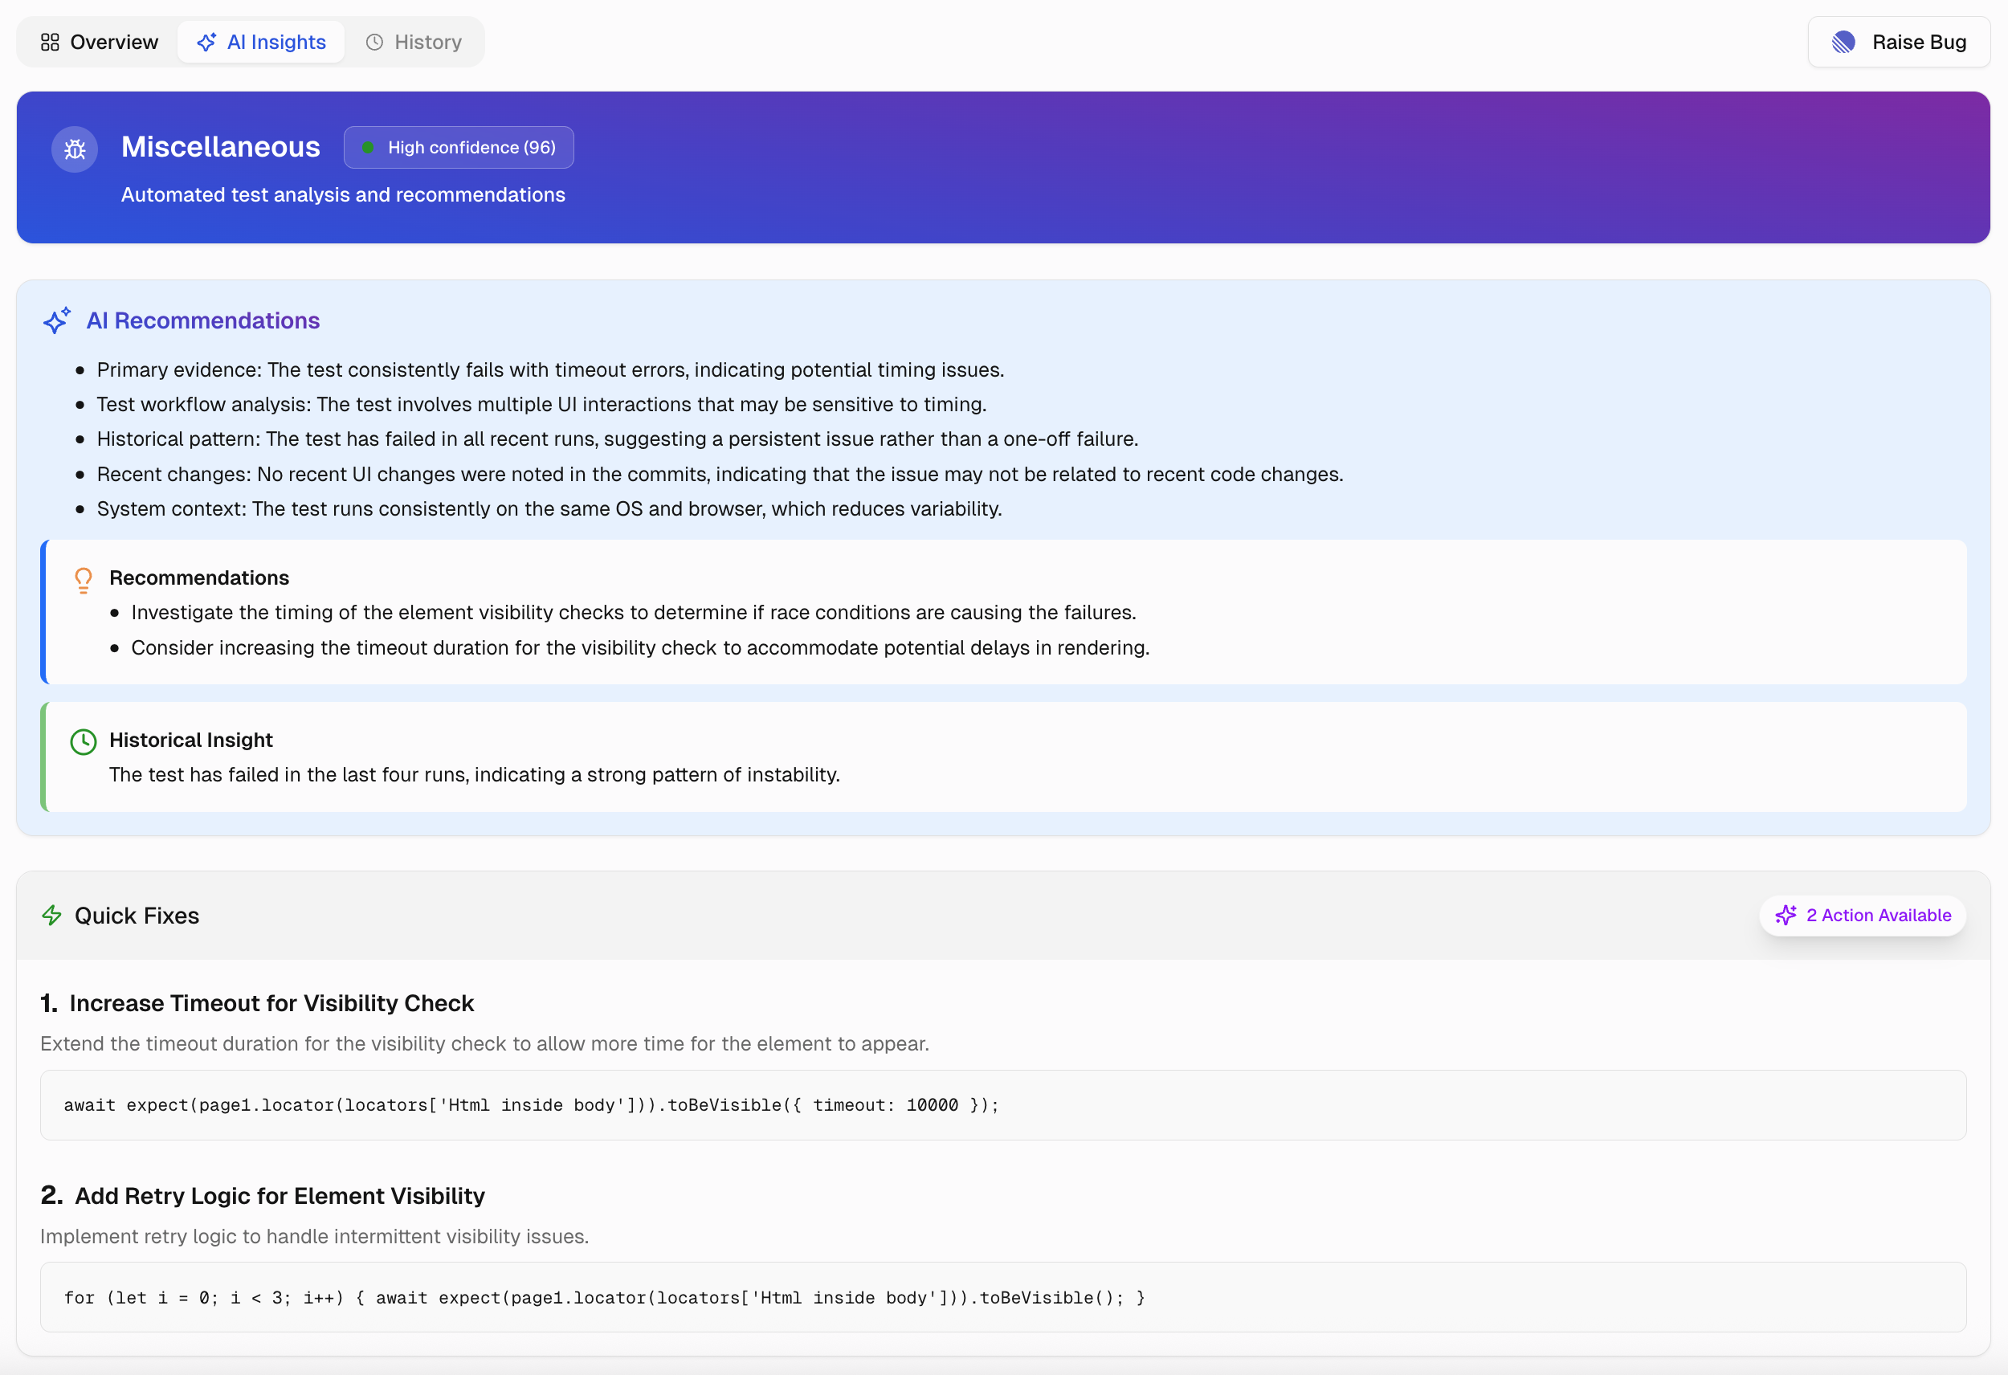This screenshot has height=1375, width=2008.
Task: Click the green confidence indicator dot
Action: [x=367, y=148]
